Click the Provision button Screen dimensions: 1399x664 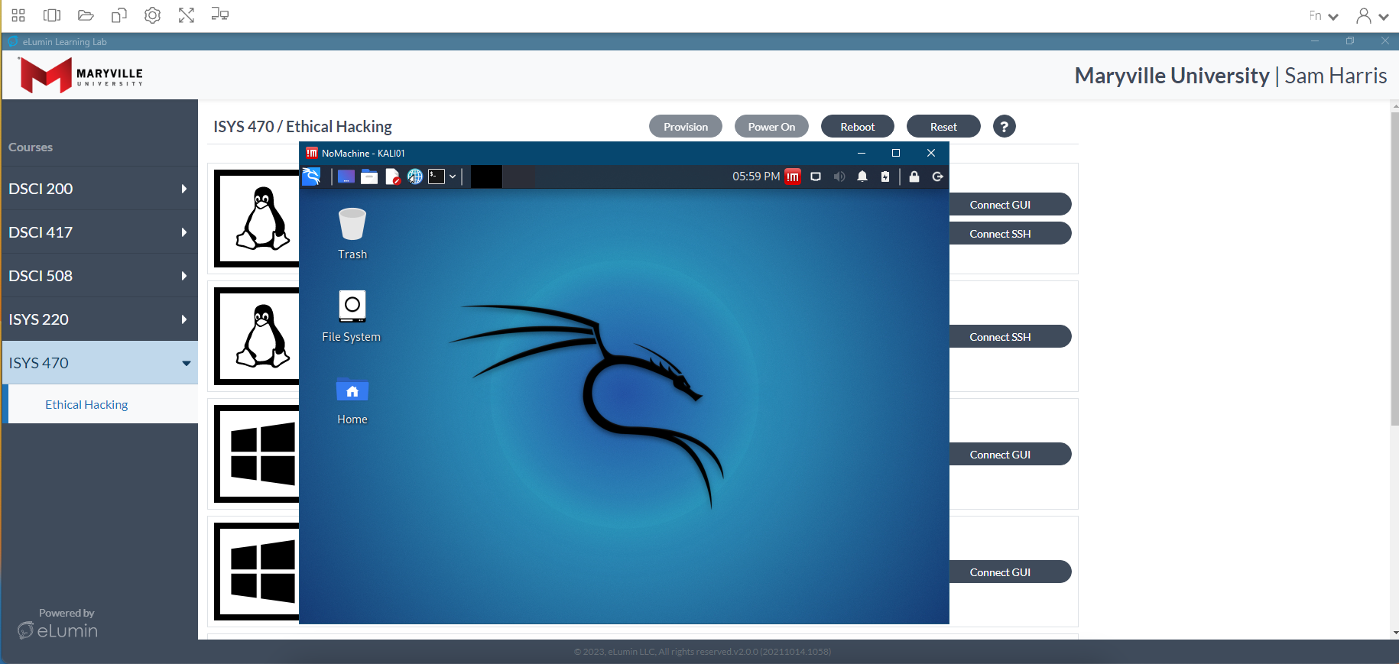686,127
